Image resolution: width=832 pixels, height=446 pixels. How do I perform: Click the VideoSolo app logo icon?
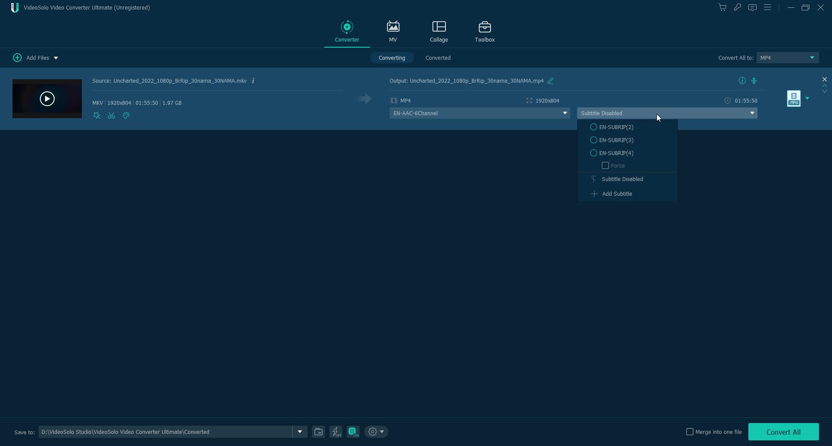pyautogui.click(x=15, y=8)
